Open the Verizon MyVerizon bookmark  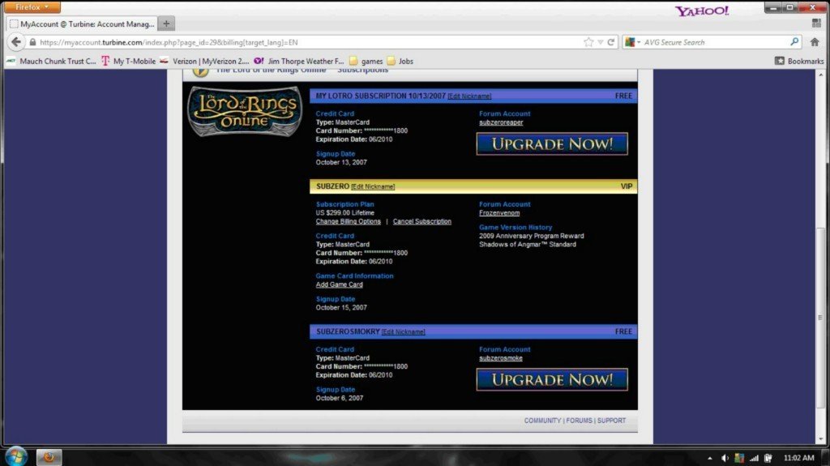pos(205,62)
